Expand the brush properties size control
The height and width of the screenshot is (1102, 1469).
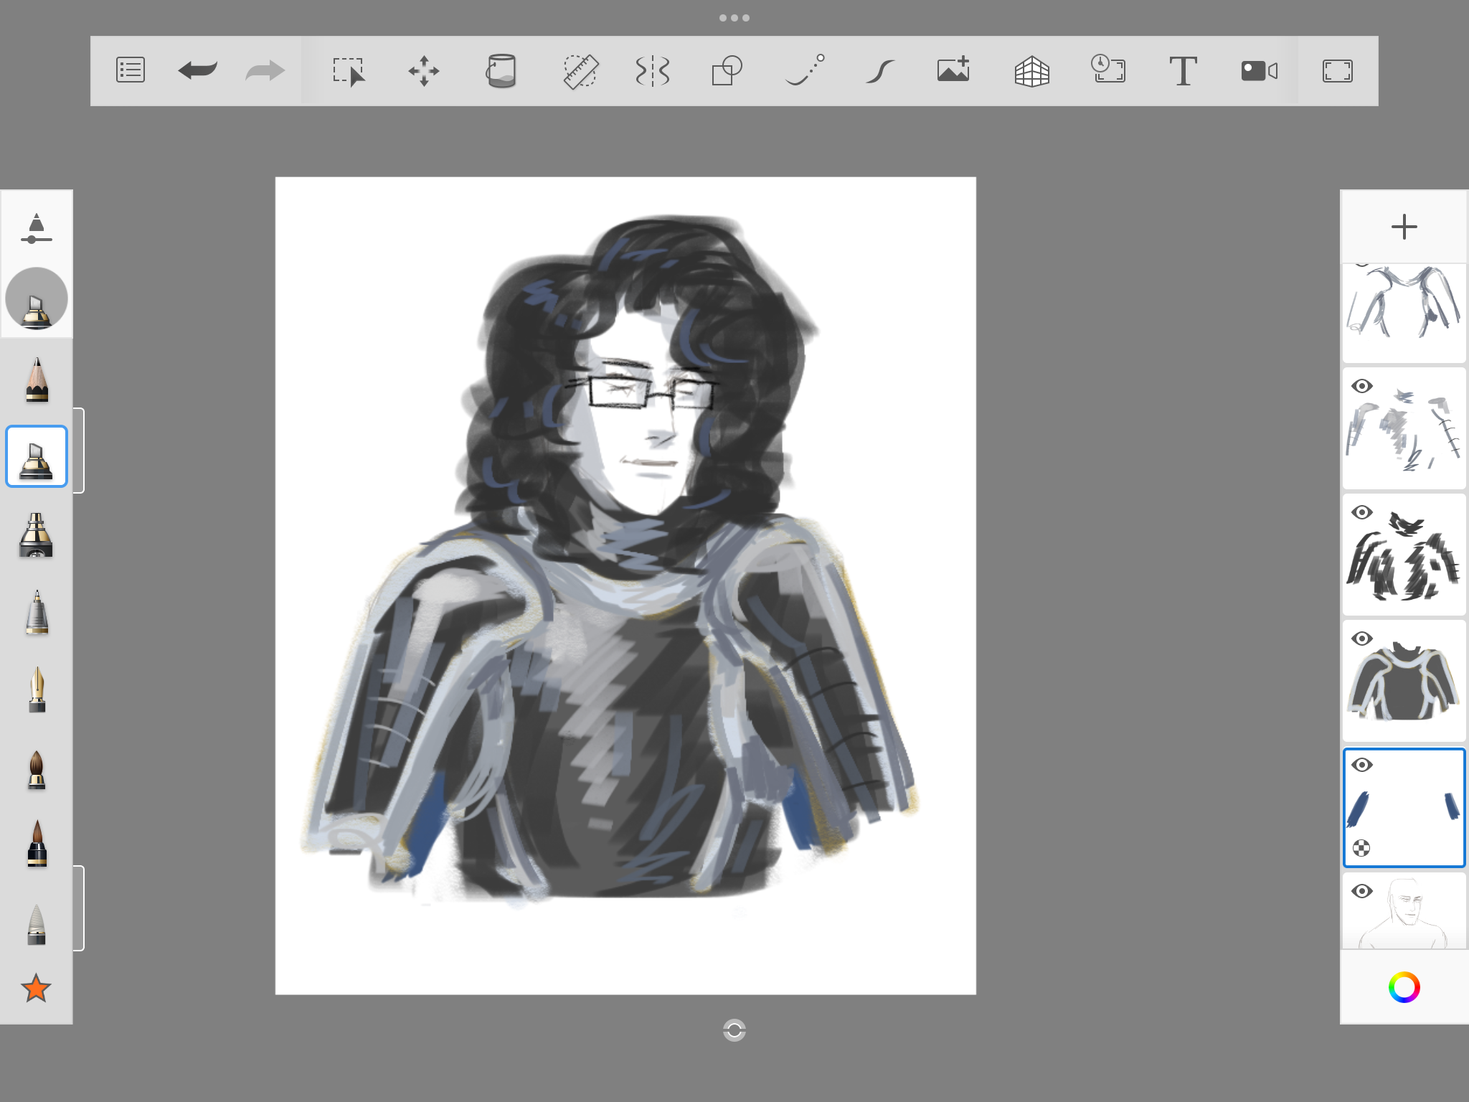coord(36,229)
